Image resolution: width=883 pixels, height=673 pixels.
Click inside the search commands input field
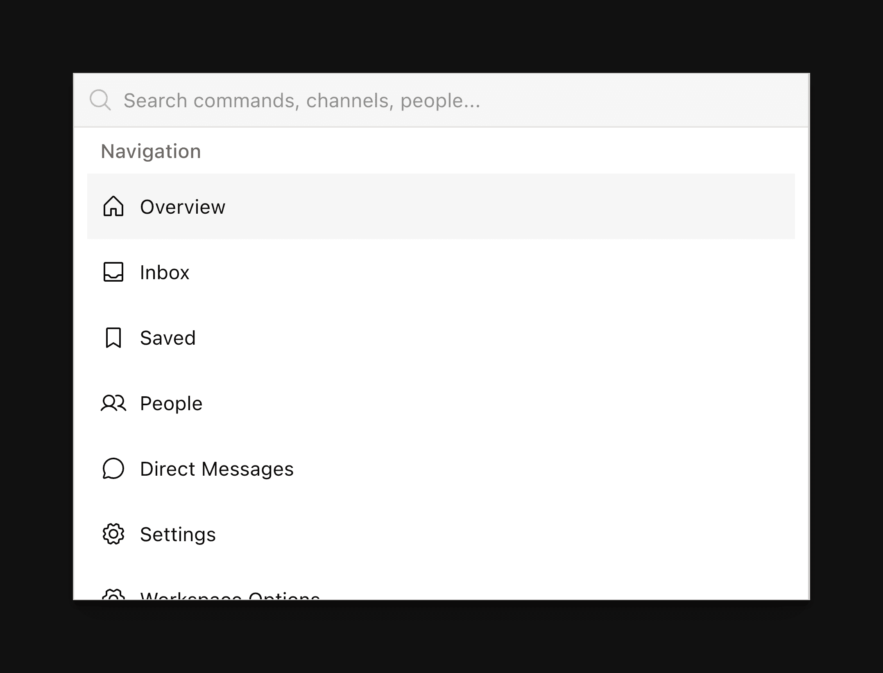coord(369,99)
